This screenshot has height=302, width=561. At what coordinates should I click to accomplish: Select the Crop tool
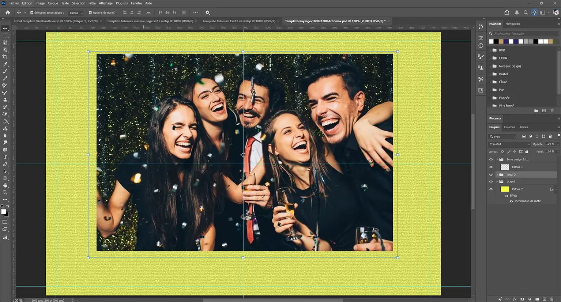point(5,57)
